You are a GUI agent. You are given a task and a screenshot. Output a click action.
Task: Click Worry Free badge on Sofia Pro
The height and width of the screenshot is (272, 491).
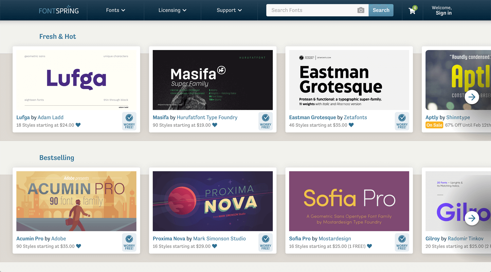(x=402, y=242)
